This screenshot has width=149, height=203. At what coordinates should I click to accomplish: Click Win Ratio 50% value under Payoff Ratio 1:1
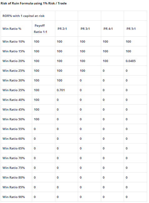tap(43, 119)
